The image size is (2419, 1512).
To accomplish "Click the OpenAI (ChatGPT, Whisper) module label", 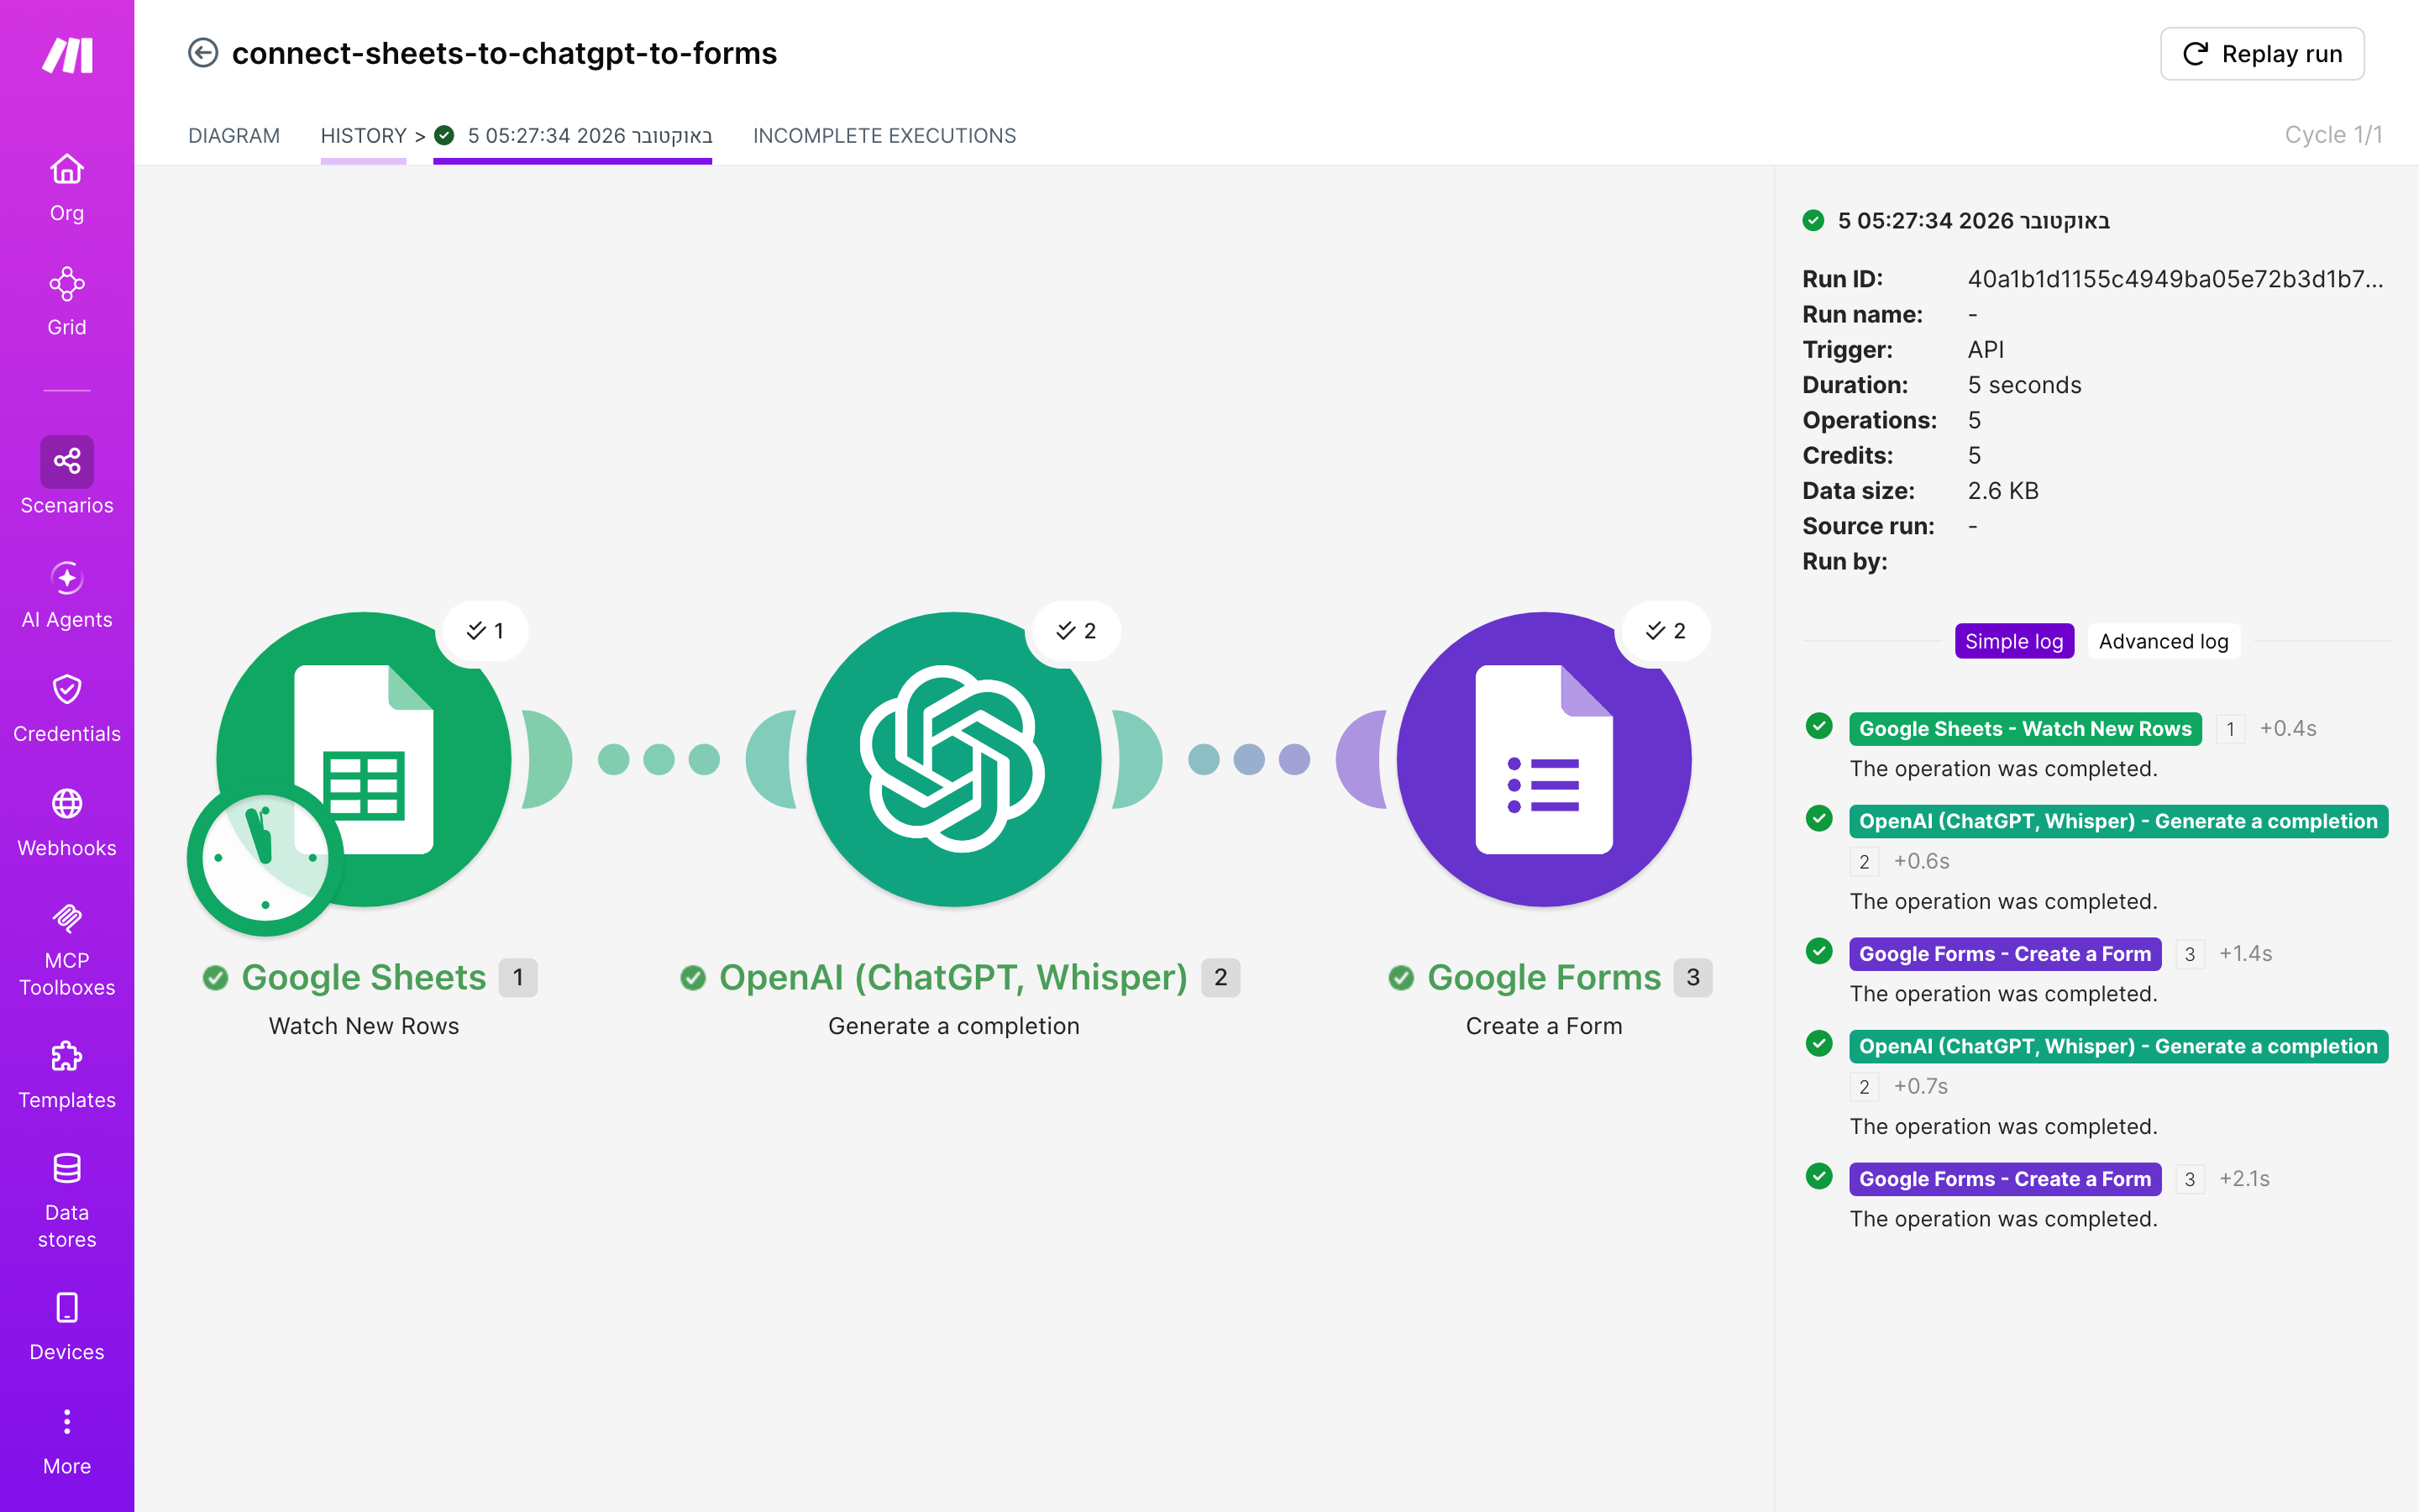I will click(952, 977).
